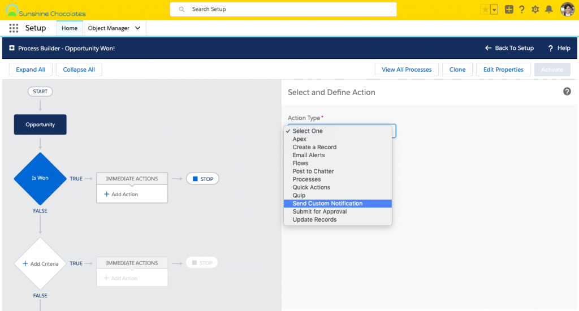579x311 pixels.
Task: Choose Create a Record option
Action: point(338,147)
